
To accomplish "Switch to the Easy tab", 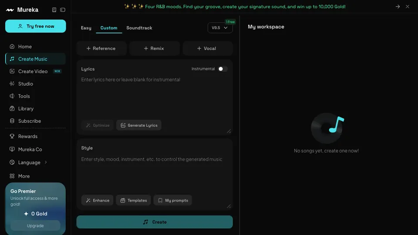I will (86, 28).
